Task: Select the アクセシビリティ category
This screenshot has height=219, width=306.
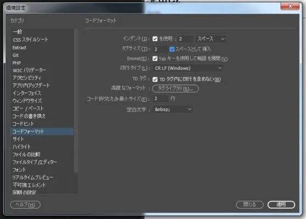Action: point(42,78)
